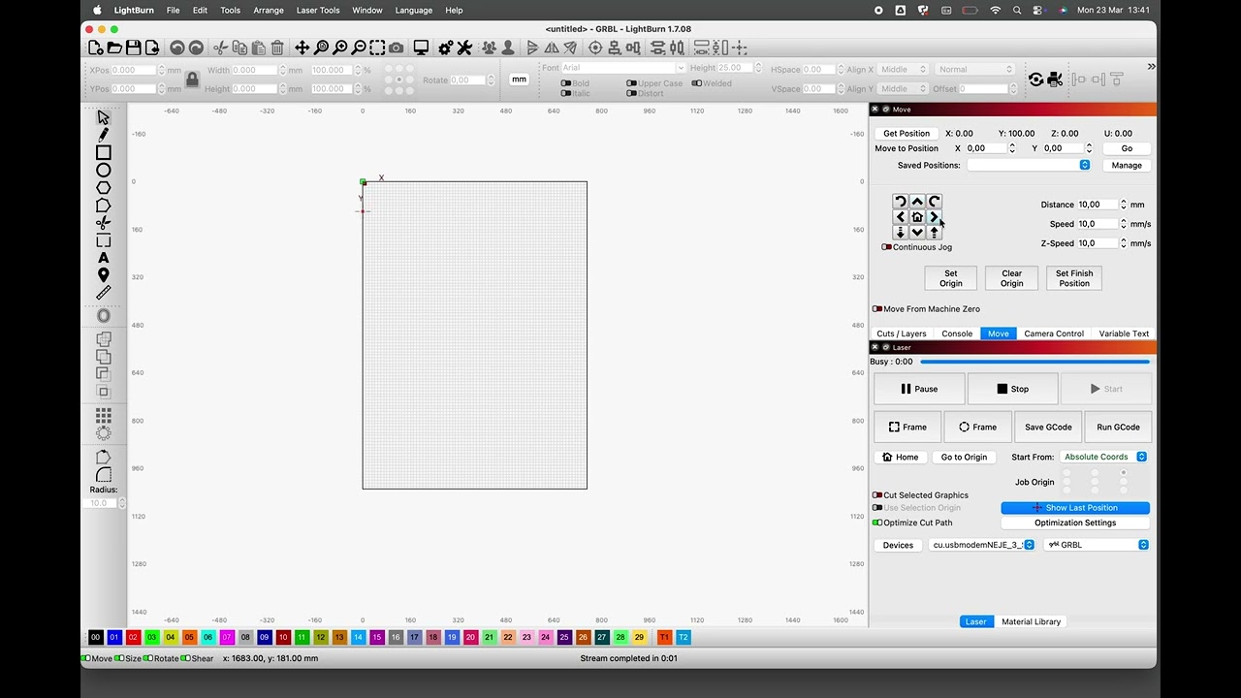Screen dimensions: 1241x698
Task: Choose the Polygon hexagon tool
Action: [104, 187]
